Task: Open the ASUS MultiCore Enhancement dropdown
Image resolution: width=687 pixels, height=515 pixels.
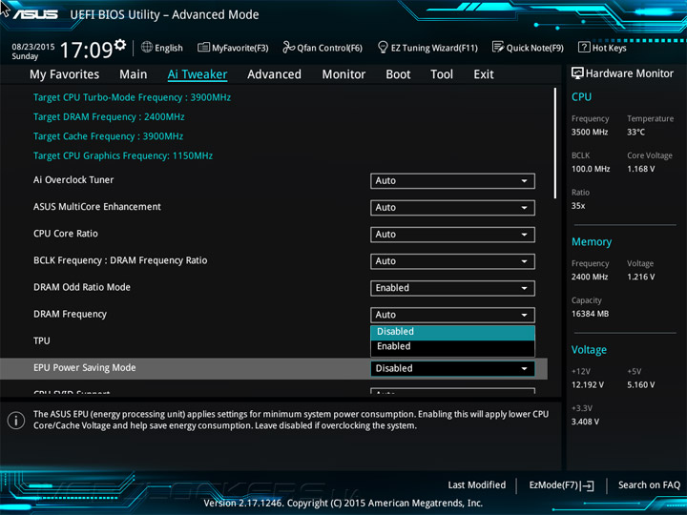Action: click(x=452, y=208)
